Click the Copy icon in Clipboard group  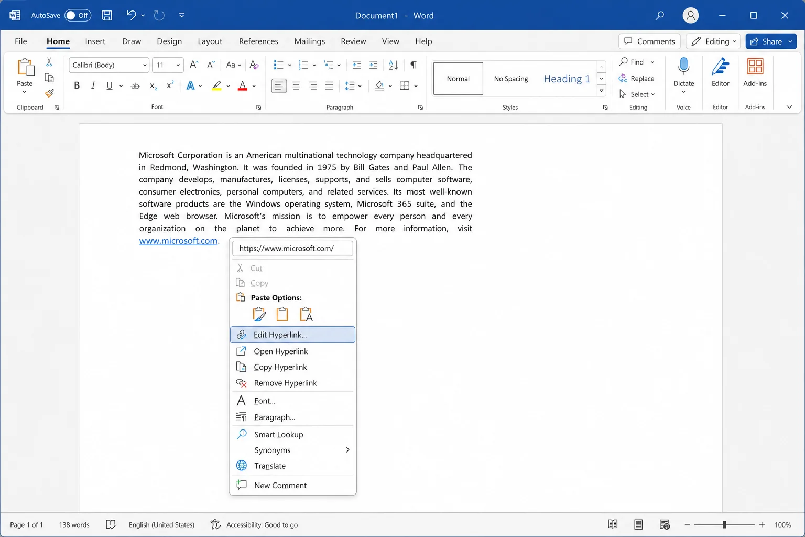coord(49,78)
